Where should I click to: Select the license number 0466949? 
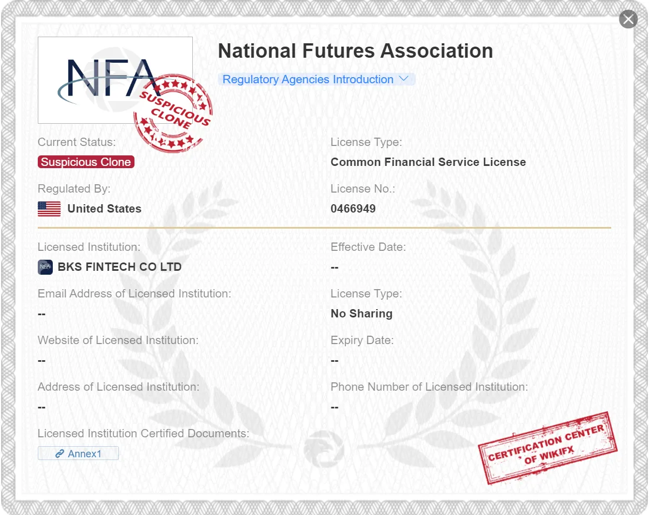[353, 209]
